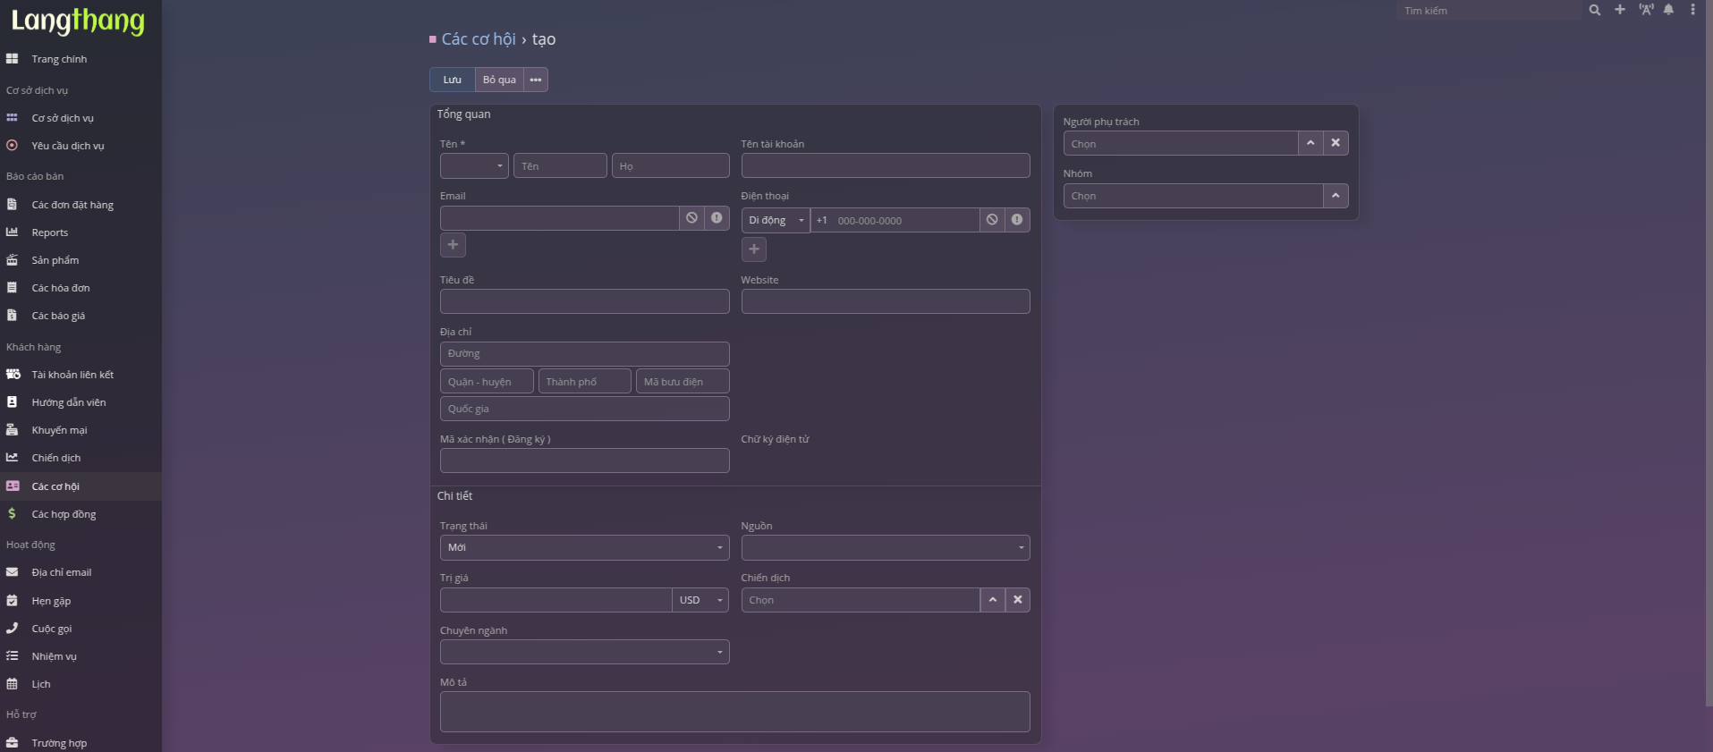This screenshot has height=752, width=1713.
Task: Open the three-dot menu in top right corner
Action: pyautogui.click(x=1692, y=10)
